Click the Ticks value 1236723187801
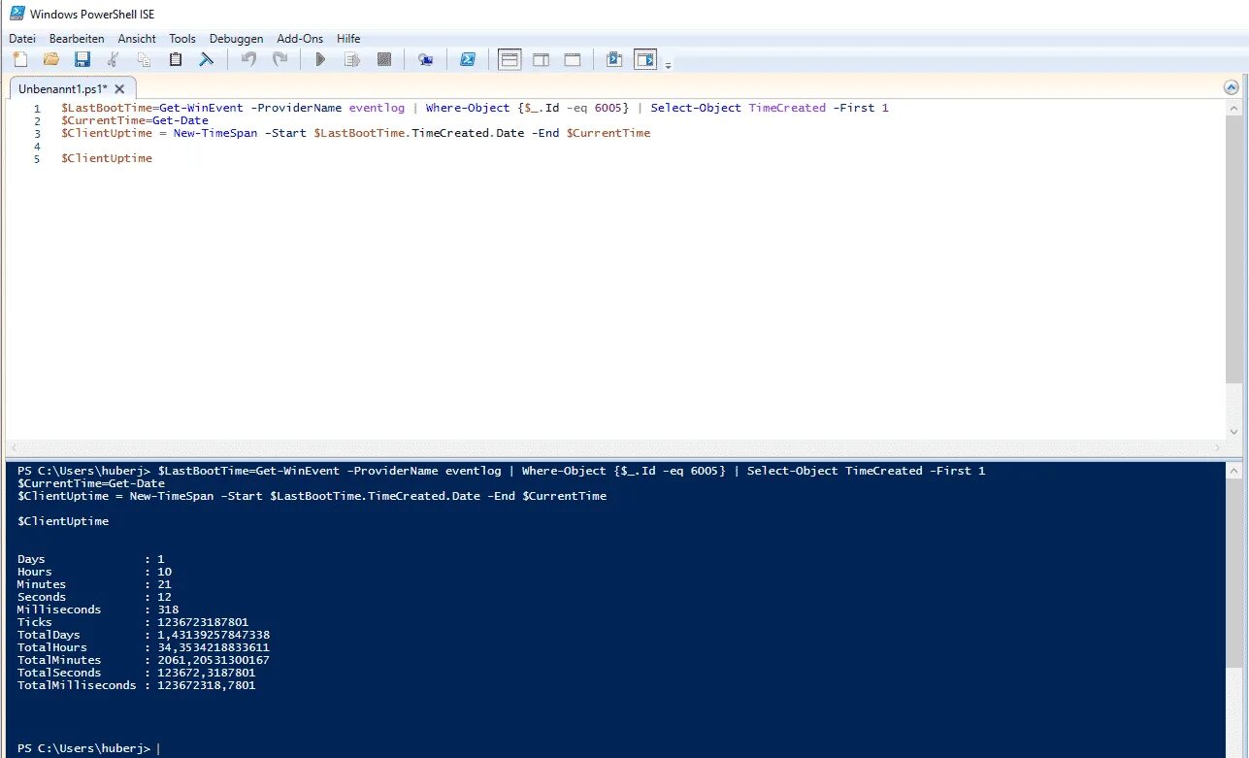The width and height of the screenshot is (1249, 758). (203, 622)
